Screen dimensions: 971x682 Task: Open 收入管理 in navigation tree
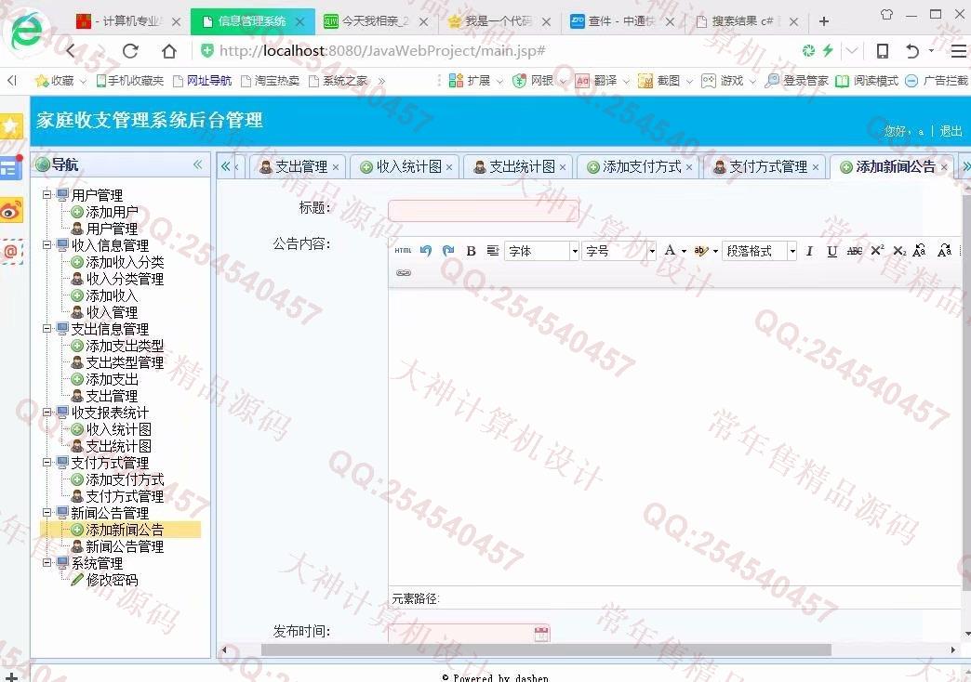(x=112, y=312)
